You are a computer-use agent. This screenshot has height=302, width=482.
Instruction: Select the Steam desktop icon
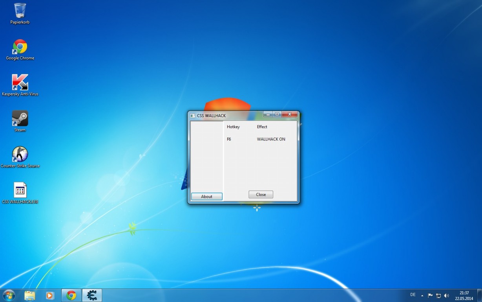[20, 118]
